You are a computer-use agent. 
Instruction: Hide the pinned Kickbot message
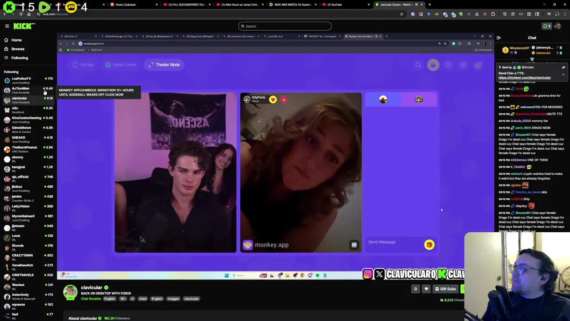click(563, 68)
